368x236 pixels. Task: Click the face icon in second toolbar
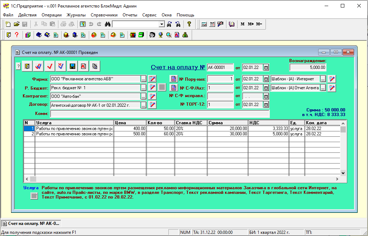(152, 35)
